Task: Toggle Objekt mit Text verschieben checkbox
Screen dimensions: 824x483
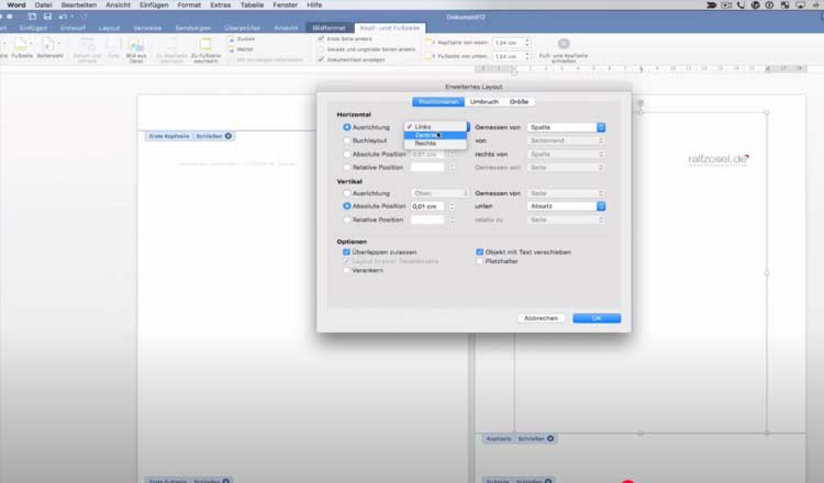Action: point(479,252)
